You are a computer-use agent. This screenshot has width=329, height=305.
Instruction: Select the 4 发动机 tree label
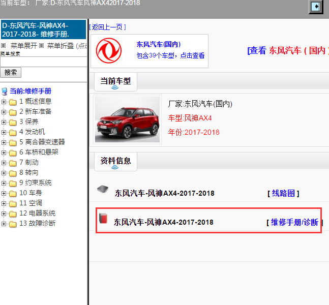tap(32, 132)
